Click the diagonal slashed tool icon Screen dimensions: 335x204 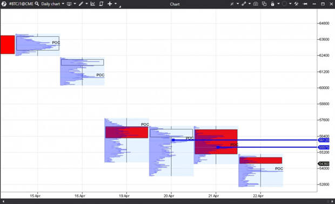(x=296, y=4)
